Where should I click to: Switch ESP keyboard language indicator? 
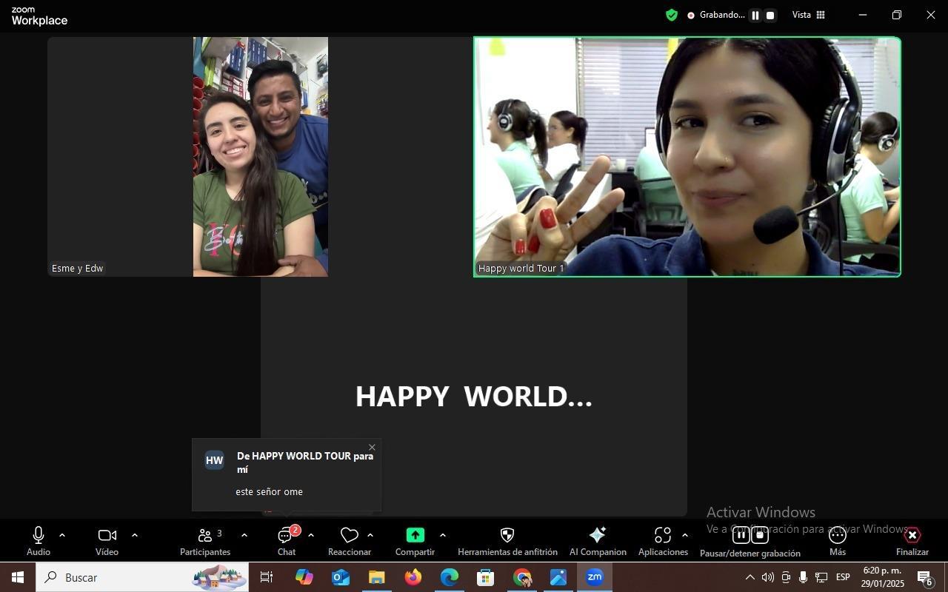[843, 577]
